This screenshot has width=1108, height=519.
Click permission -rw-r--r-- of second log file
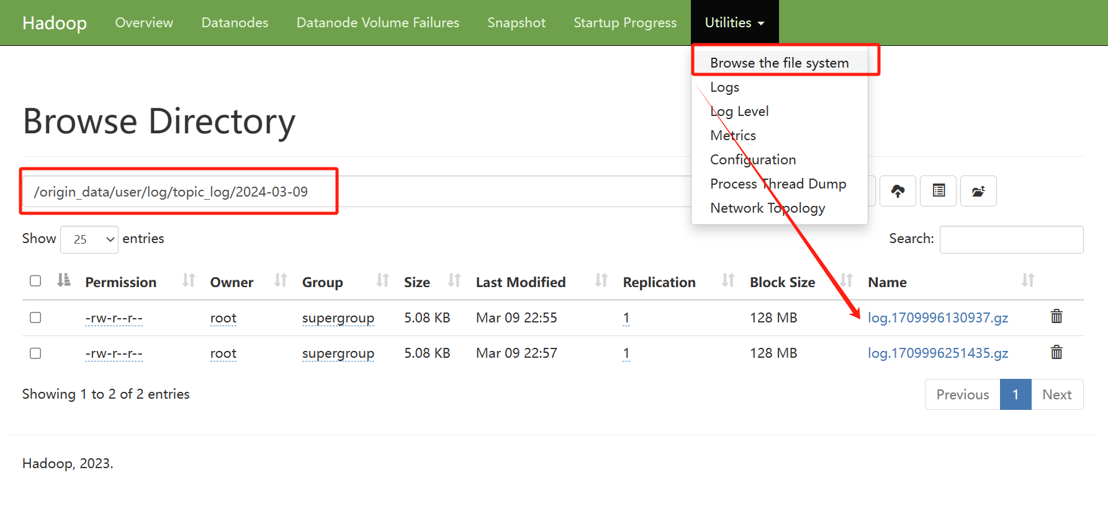(114, 353)
